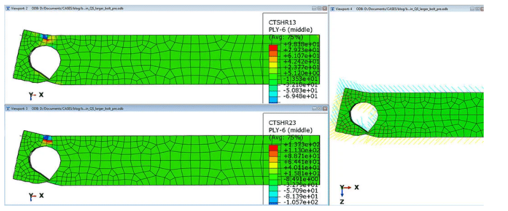This screenshot has height=211, width=508.
Task: Click legend value -1.057e+02
Action: coord(301,202)
